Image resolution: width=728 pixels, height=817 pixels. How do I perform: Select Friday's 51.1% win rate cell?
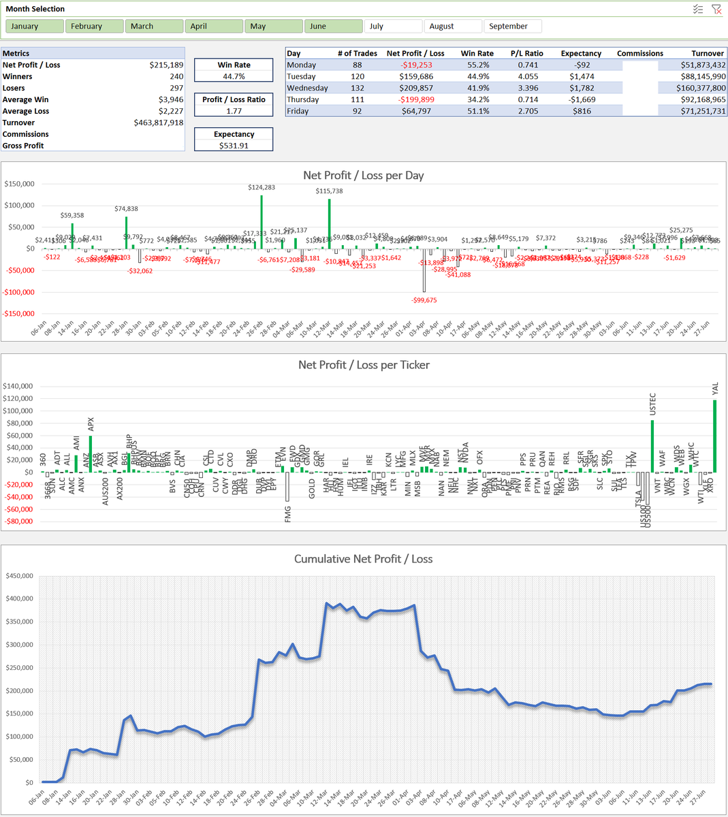[477, 111]
